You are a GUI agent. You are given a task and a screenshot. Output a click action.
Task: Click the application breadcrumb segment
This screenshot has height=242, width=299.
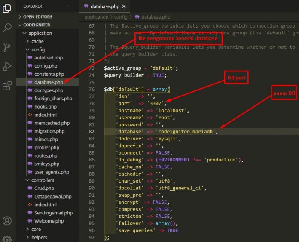pos(97,17)
